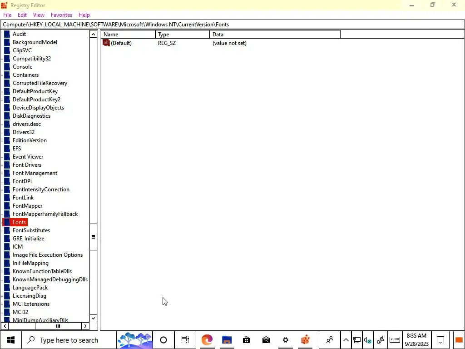The width and height of the screenshot is (465, 349).
Task: Select FontIntensityCorrection tree item
Action: pyautogui.click(x=41, y=189)
